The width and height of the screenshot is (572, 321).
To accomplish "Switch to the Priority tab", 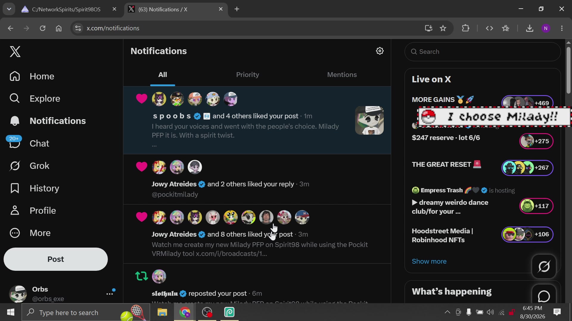I will click(248, 75).
